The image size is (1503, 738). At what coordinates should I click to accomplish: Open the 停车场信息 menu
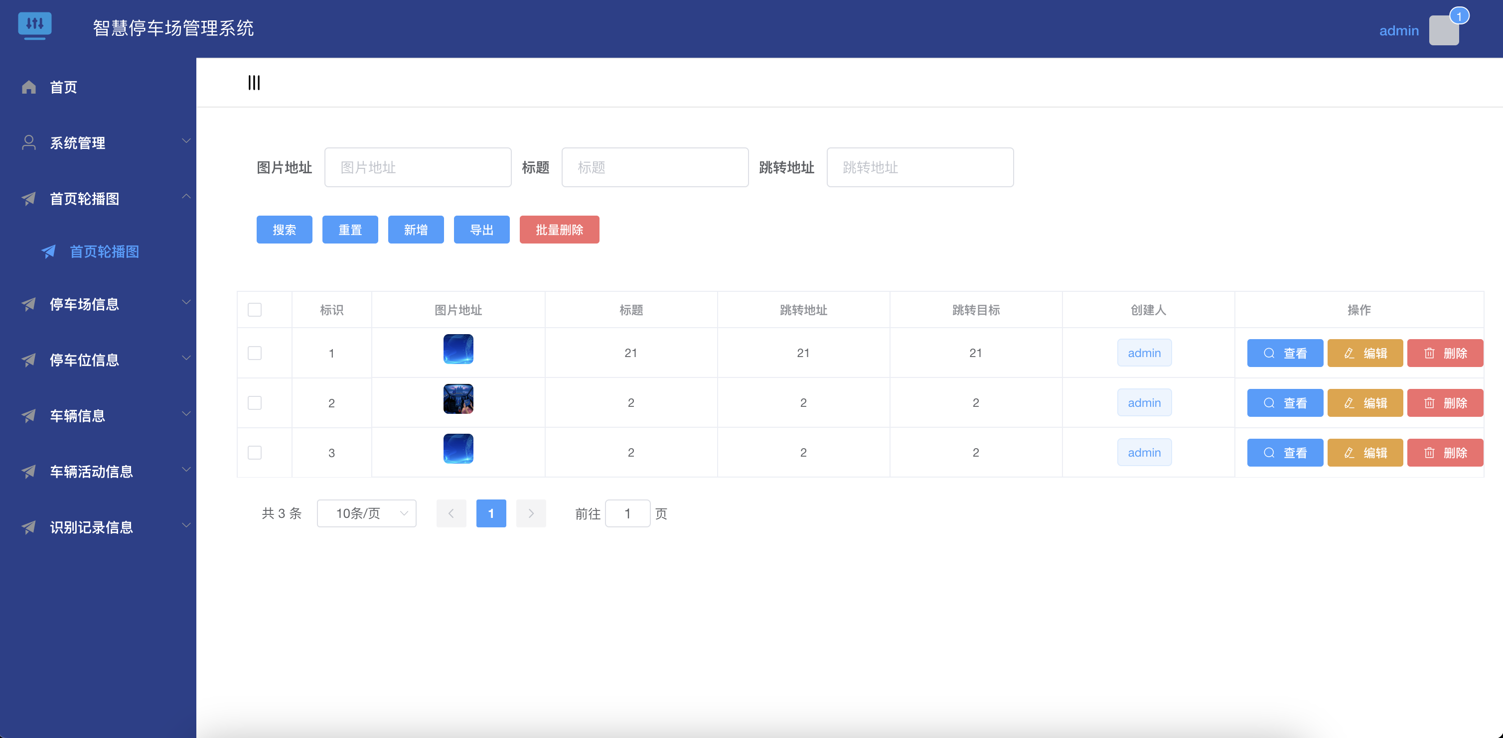[x=98, y=304]
